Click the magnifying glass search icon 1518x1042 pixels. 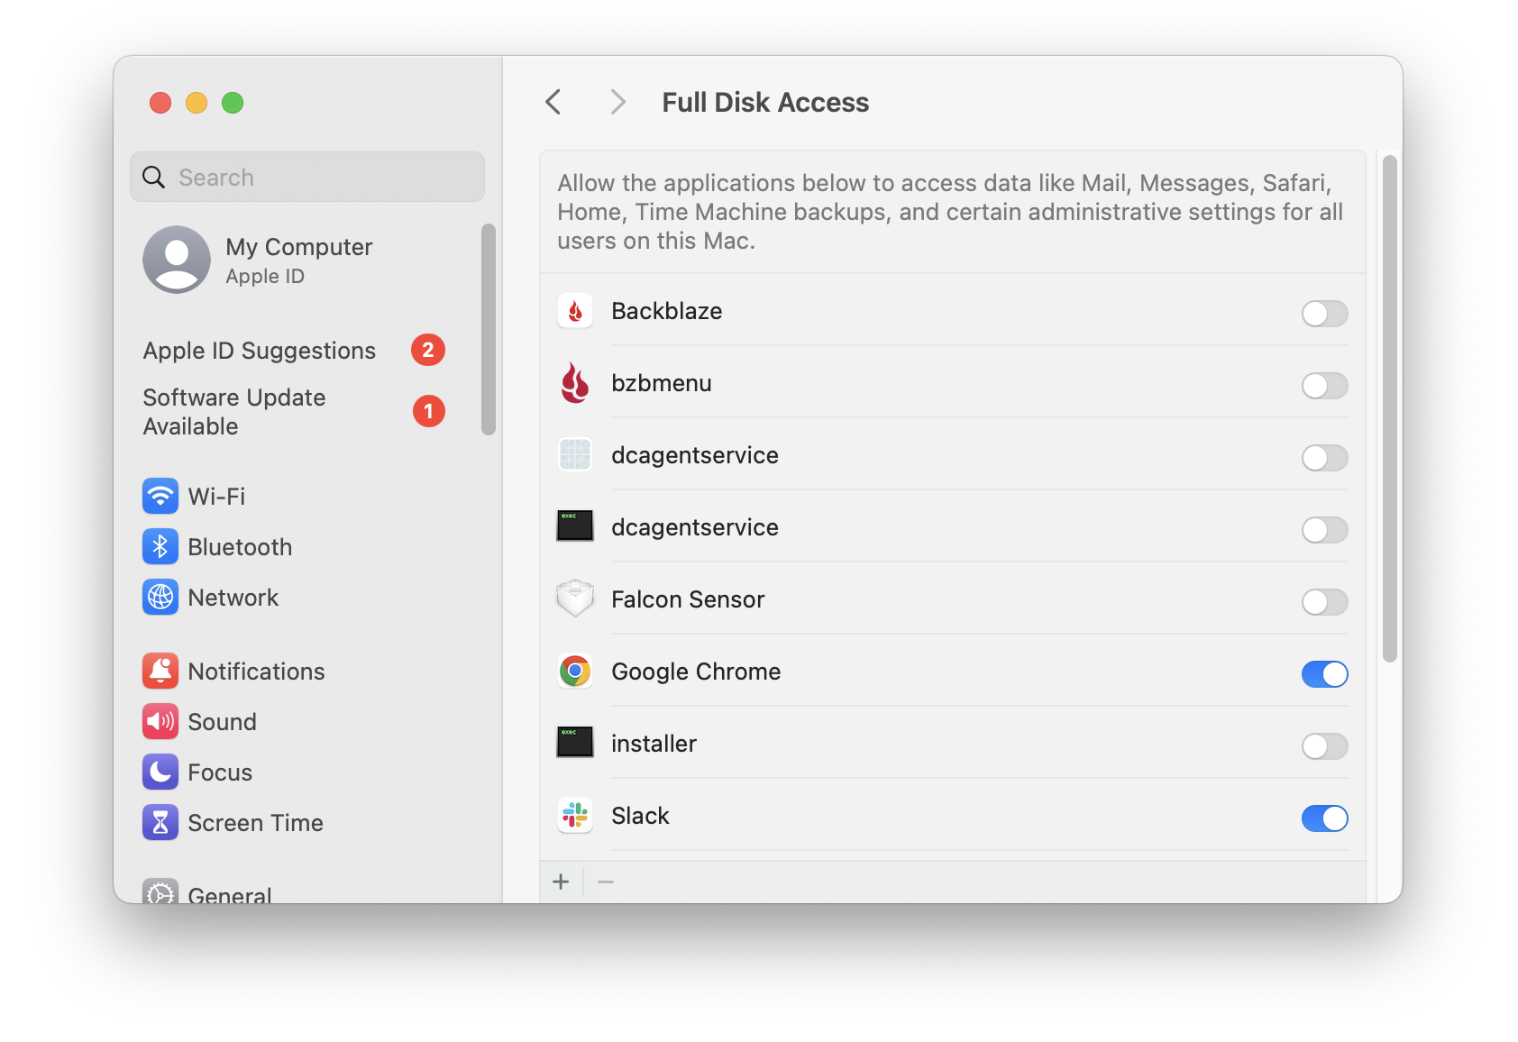[154, 178]
